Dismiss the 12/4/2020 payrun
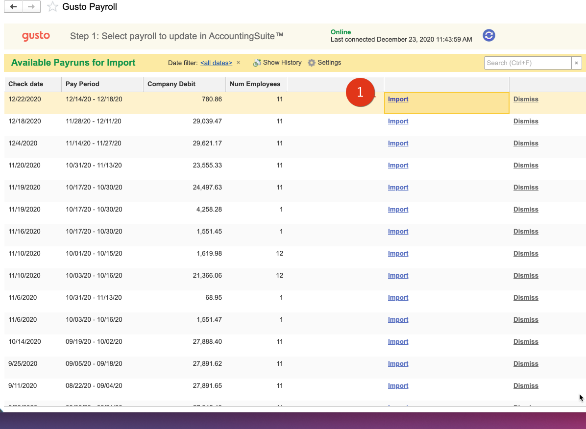 pos(526,143)
